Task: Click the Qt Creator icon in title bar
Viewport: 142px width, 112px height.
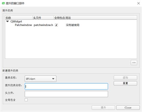Action: click(3, 3)
